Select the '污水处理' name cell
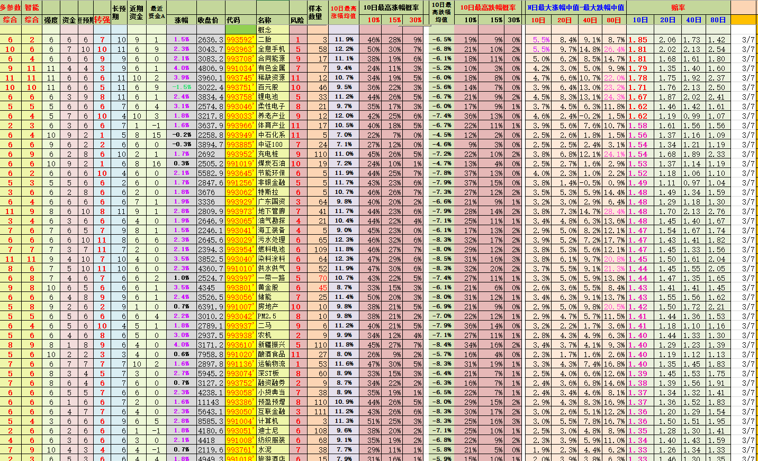Image resolution: width=758 pixels, height=461 pixels. click(x=273, y=240)
